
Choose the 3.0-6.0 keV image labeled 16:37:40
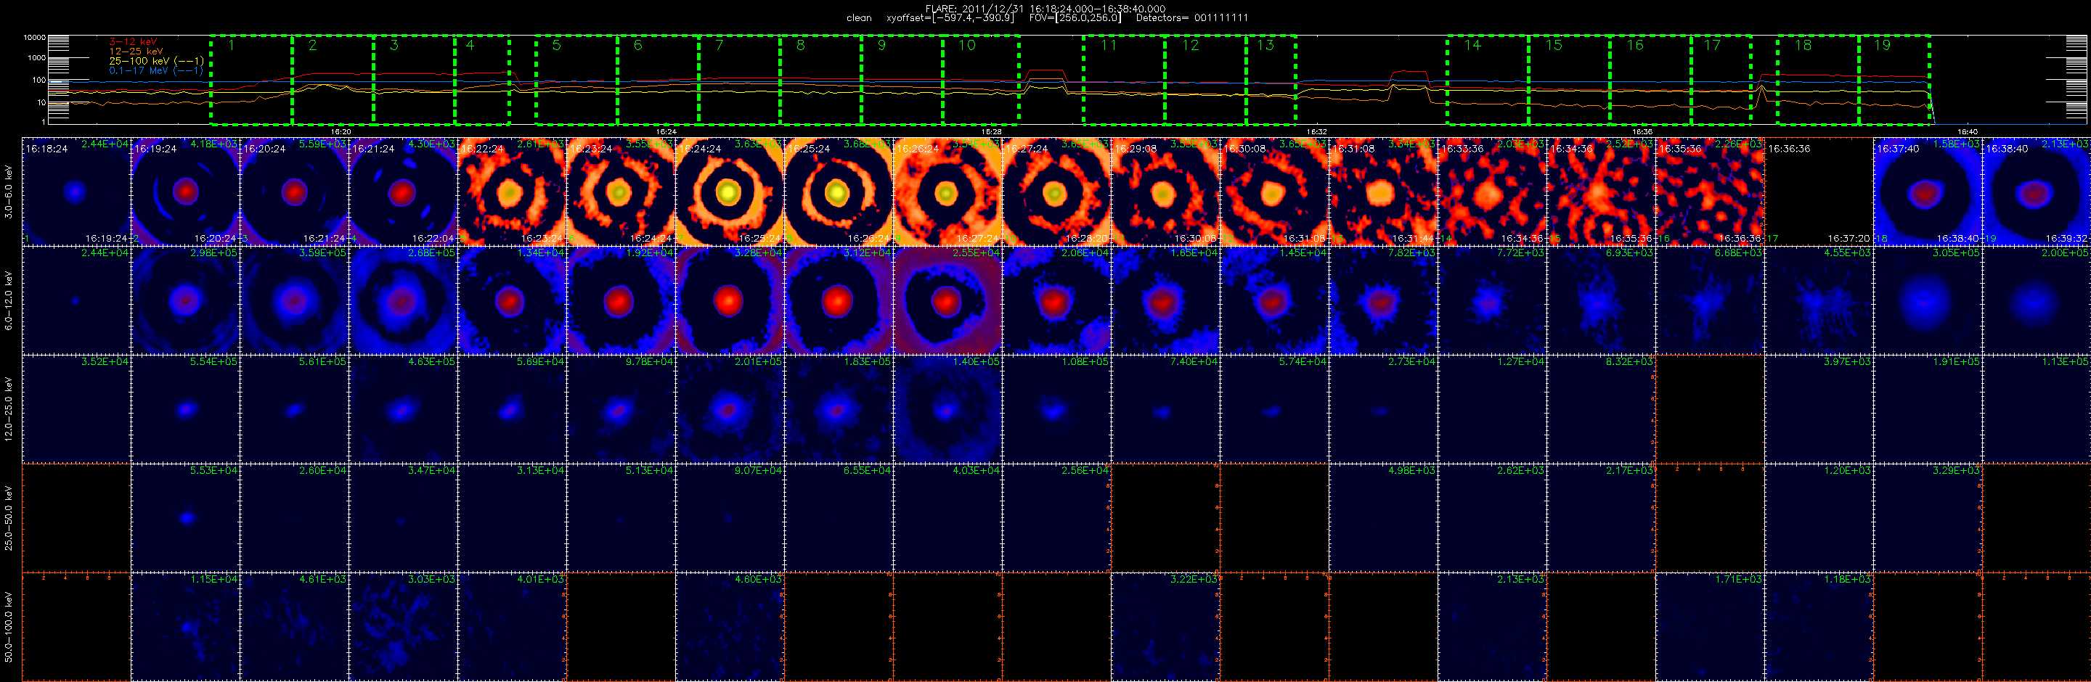coord(1927,192)
